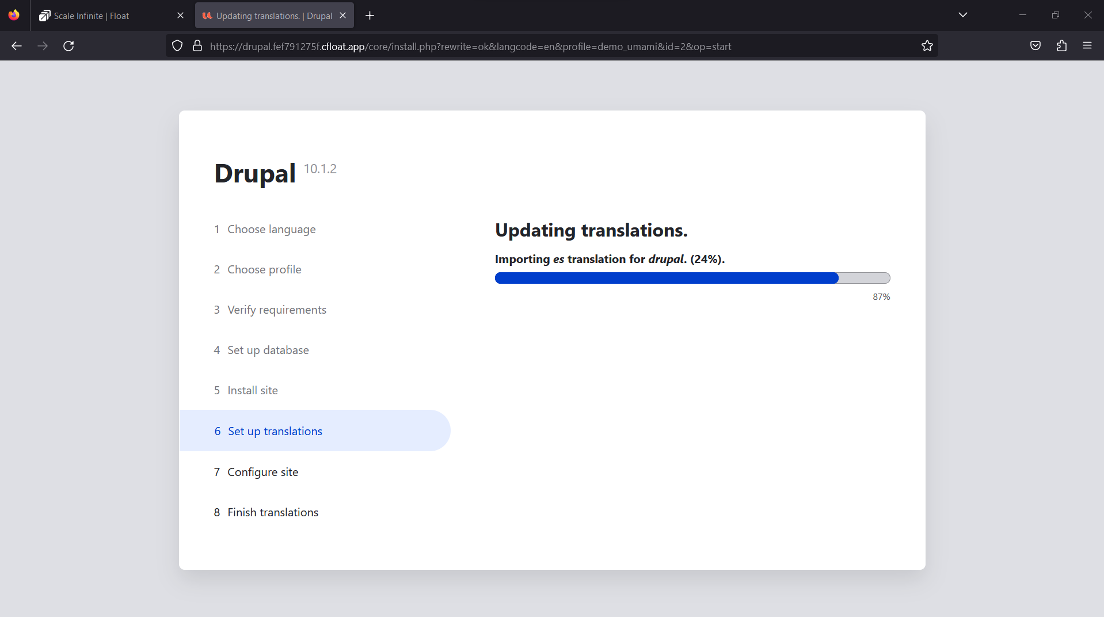Close the Scale Infinite | Float tab
Viewport: 1104px width, 617px height.
coord(180,16)
